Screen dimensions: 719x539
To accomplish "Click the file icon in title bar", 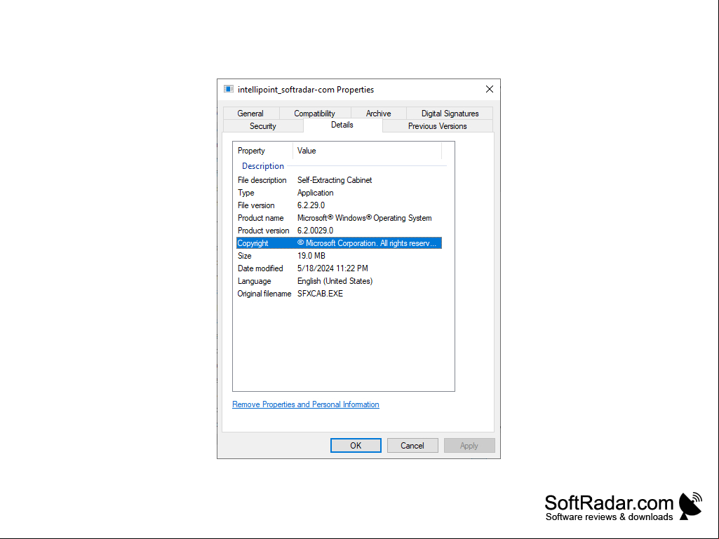I will pyautogui.click(x=229, y=89).
